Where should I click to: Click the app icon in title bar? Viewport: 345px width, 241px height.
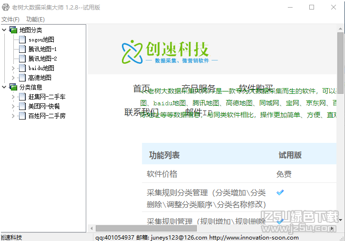(x=6, y=7)
